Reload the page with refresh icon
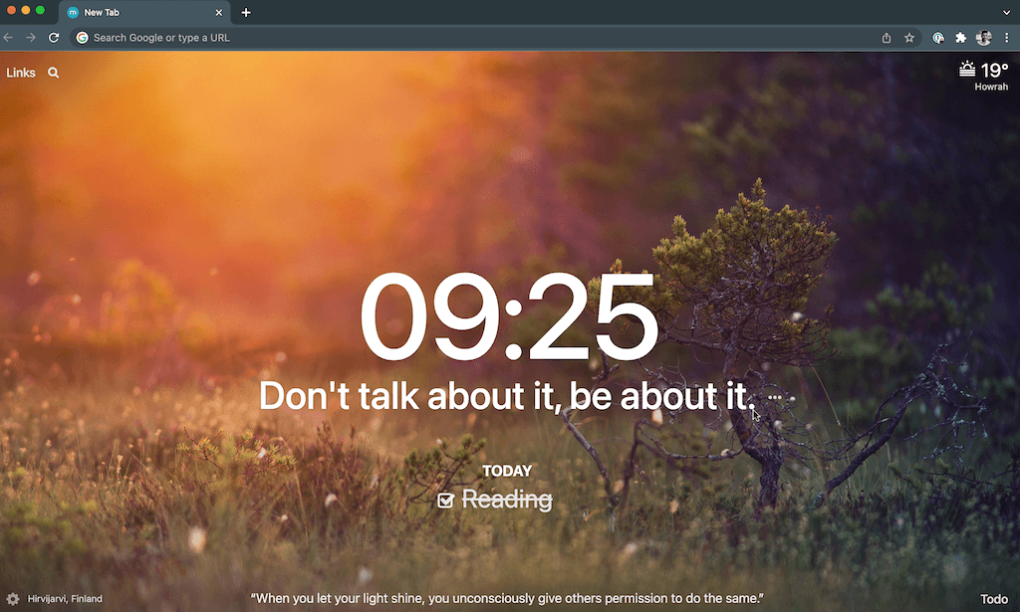The image size is (1020, 612). 54,38
